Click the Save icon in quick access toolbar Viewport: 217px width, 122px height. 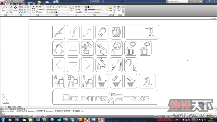click(12, 1)
